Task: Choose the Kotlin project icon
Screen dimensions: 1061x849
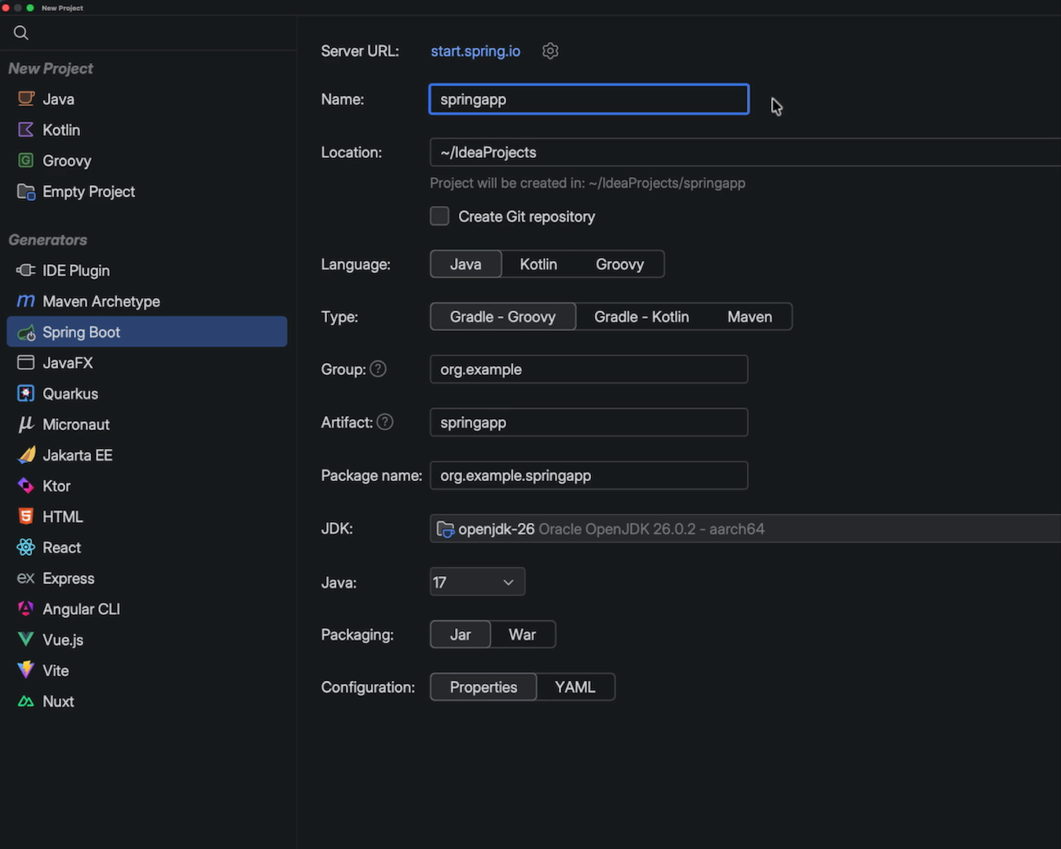Action: (x=26, y=130)
